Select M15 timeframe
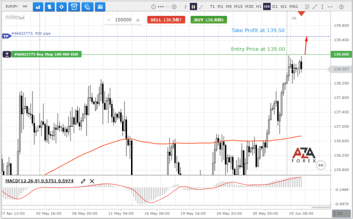The width and height of the screenshot is (353, 219). point(238,7)
